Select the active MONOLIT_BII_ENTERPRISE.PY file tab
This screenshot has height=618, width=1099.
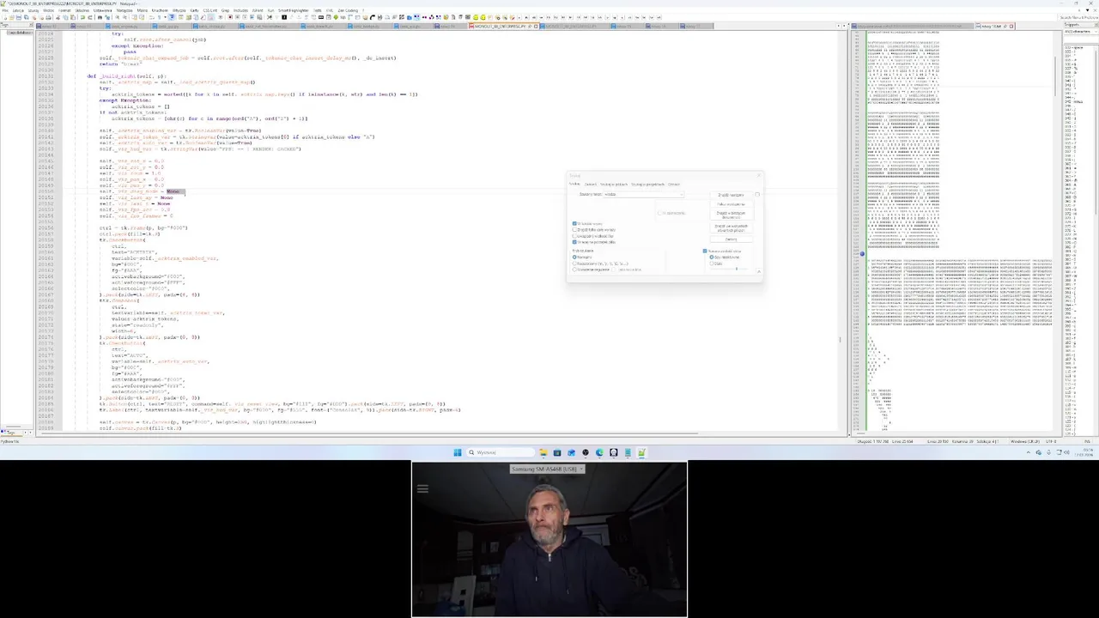click(x=502, y=26)
